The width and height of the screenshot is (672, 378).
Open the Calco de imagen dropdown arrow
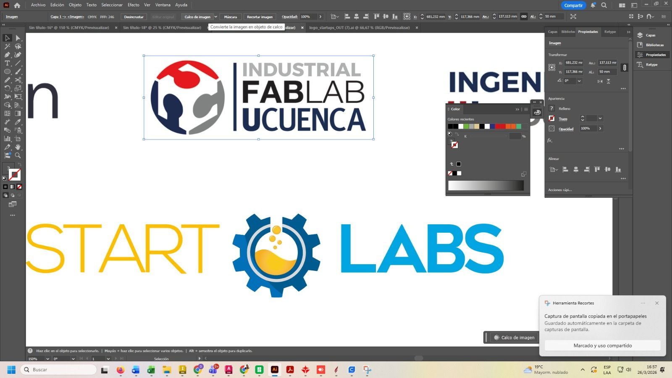click(216, 17)
